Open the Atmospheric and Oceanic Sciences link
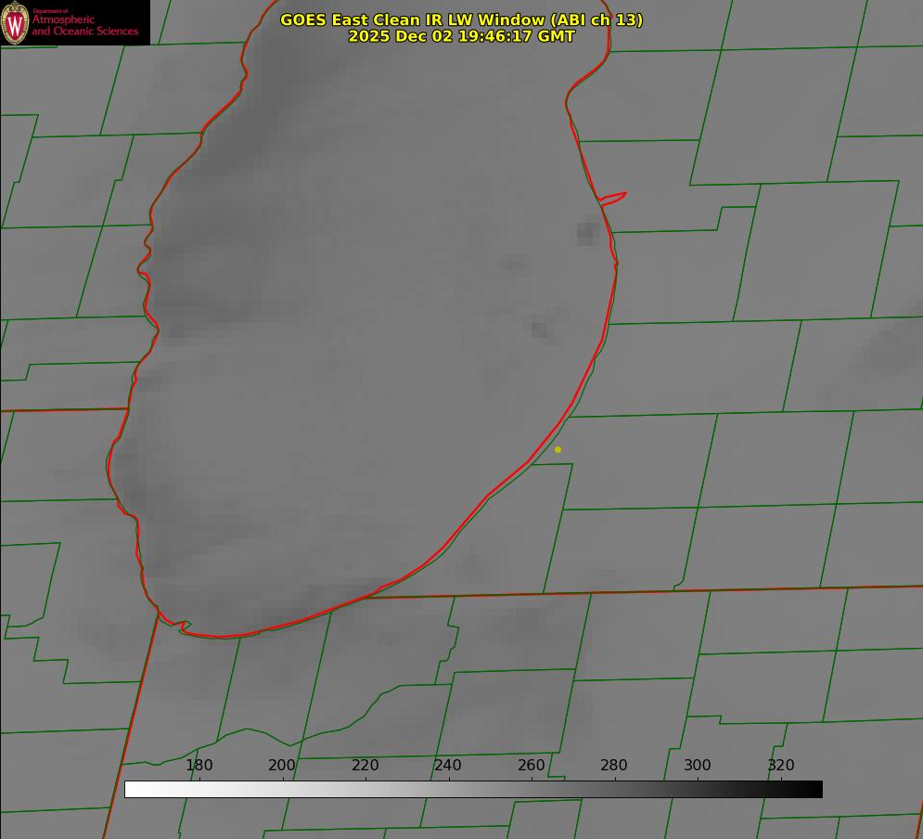This screenshot has width=923, height=839. click(85, 25)
